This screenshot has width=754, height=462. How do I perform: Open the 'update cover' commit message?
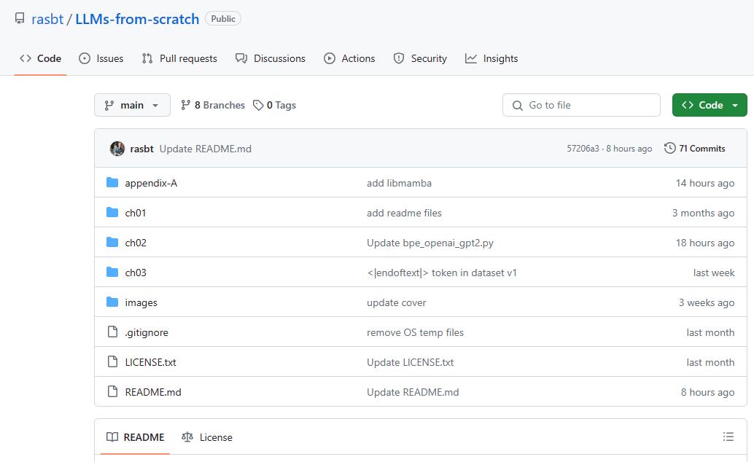[x=396, y=302]
